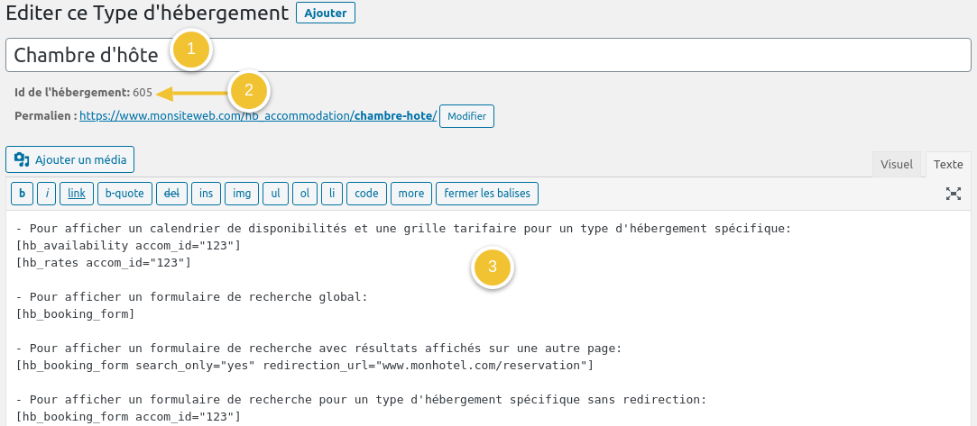
Task: Toggle distraction-free fullscreen editor icon
Action: click(x=954, y=194)
